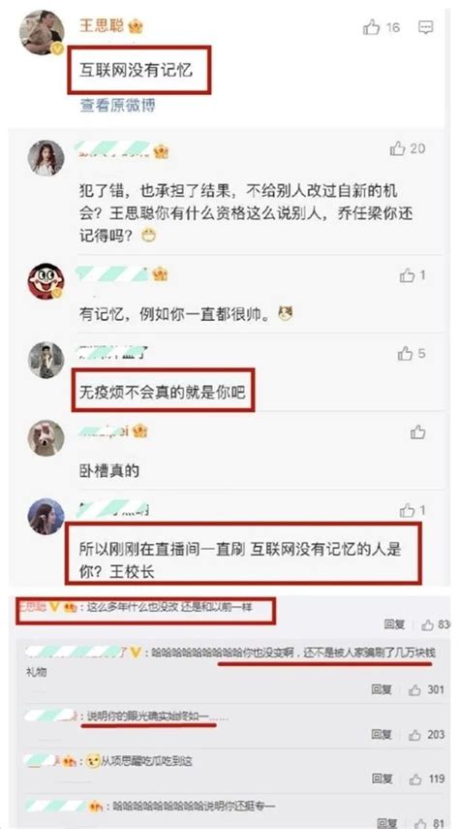
Task: Click the 查看原微博 link
Action: (x=118, y=106)
